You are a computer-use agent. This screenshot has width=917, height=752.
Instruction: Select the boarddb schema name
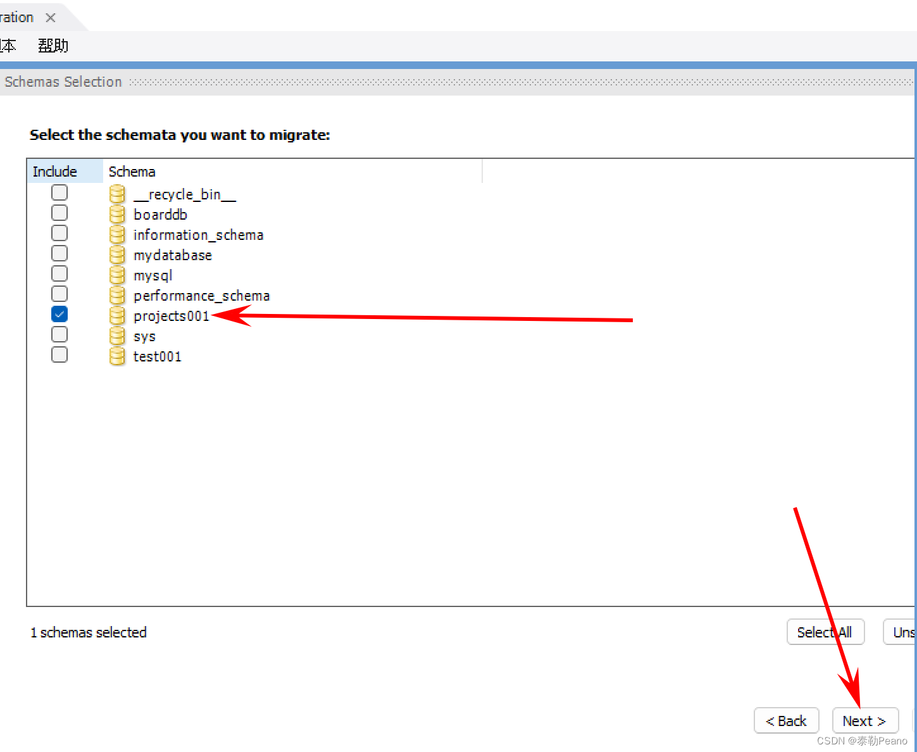pos(160,215)
